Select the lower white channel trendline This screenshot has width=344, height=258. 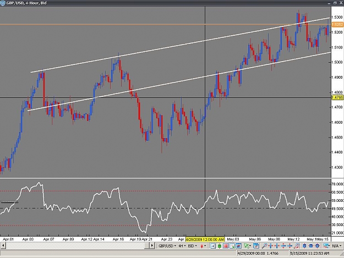[x=180, y=81]
